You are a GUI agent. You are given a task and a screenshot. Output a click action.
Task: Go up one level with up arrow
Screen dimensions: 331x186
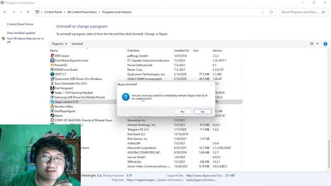[x=28, y=12]
